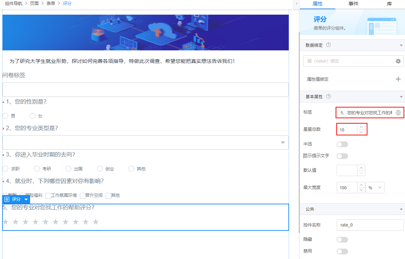Switch to the 事件 tab
Screen dimensions: 405x259
[353, 4]
